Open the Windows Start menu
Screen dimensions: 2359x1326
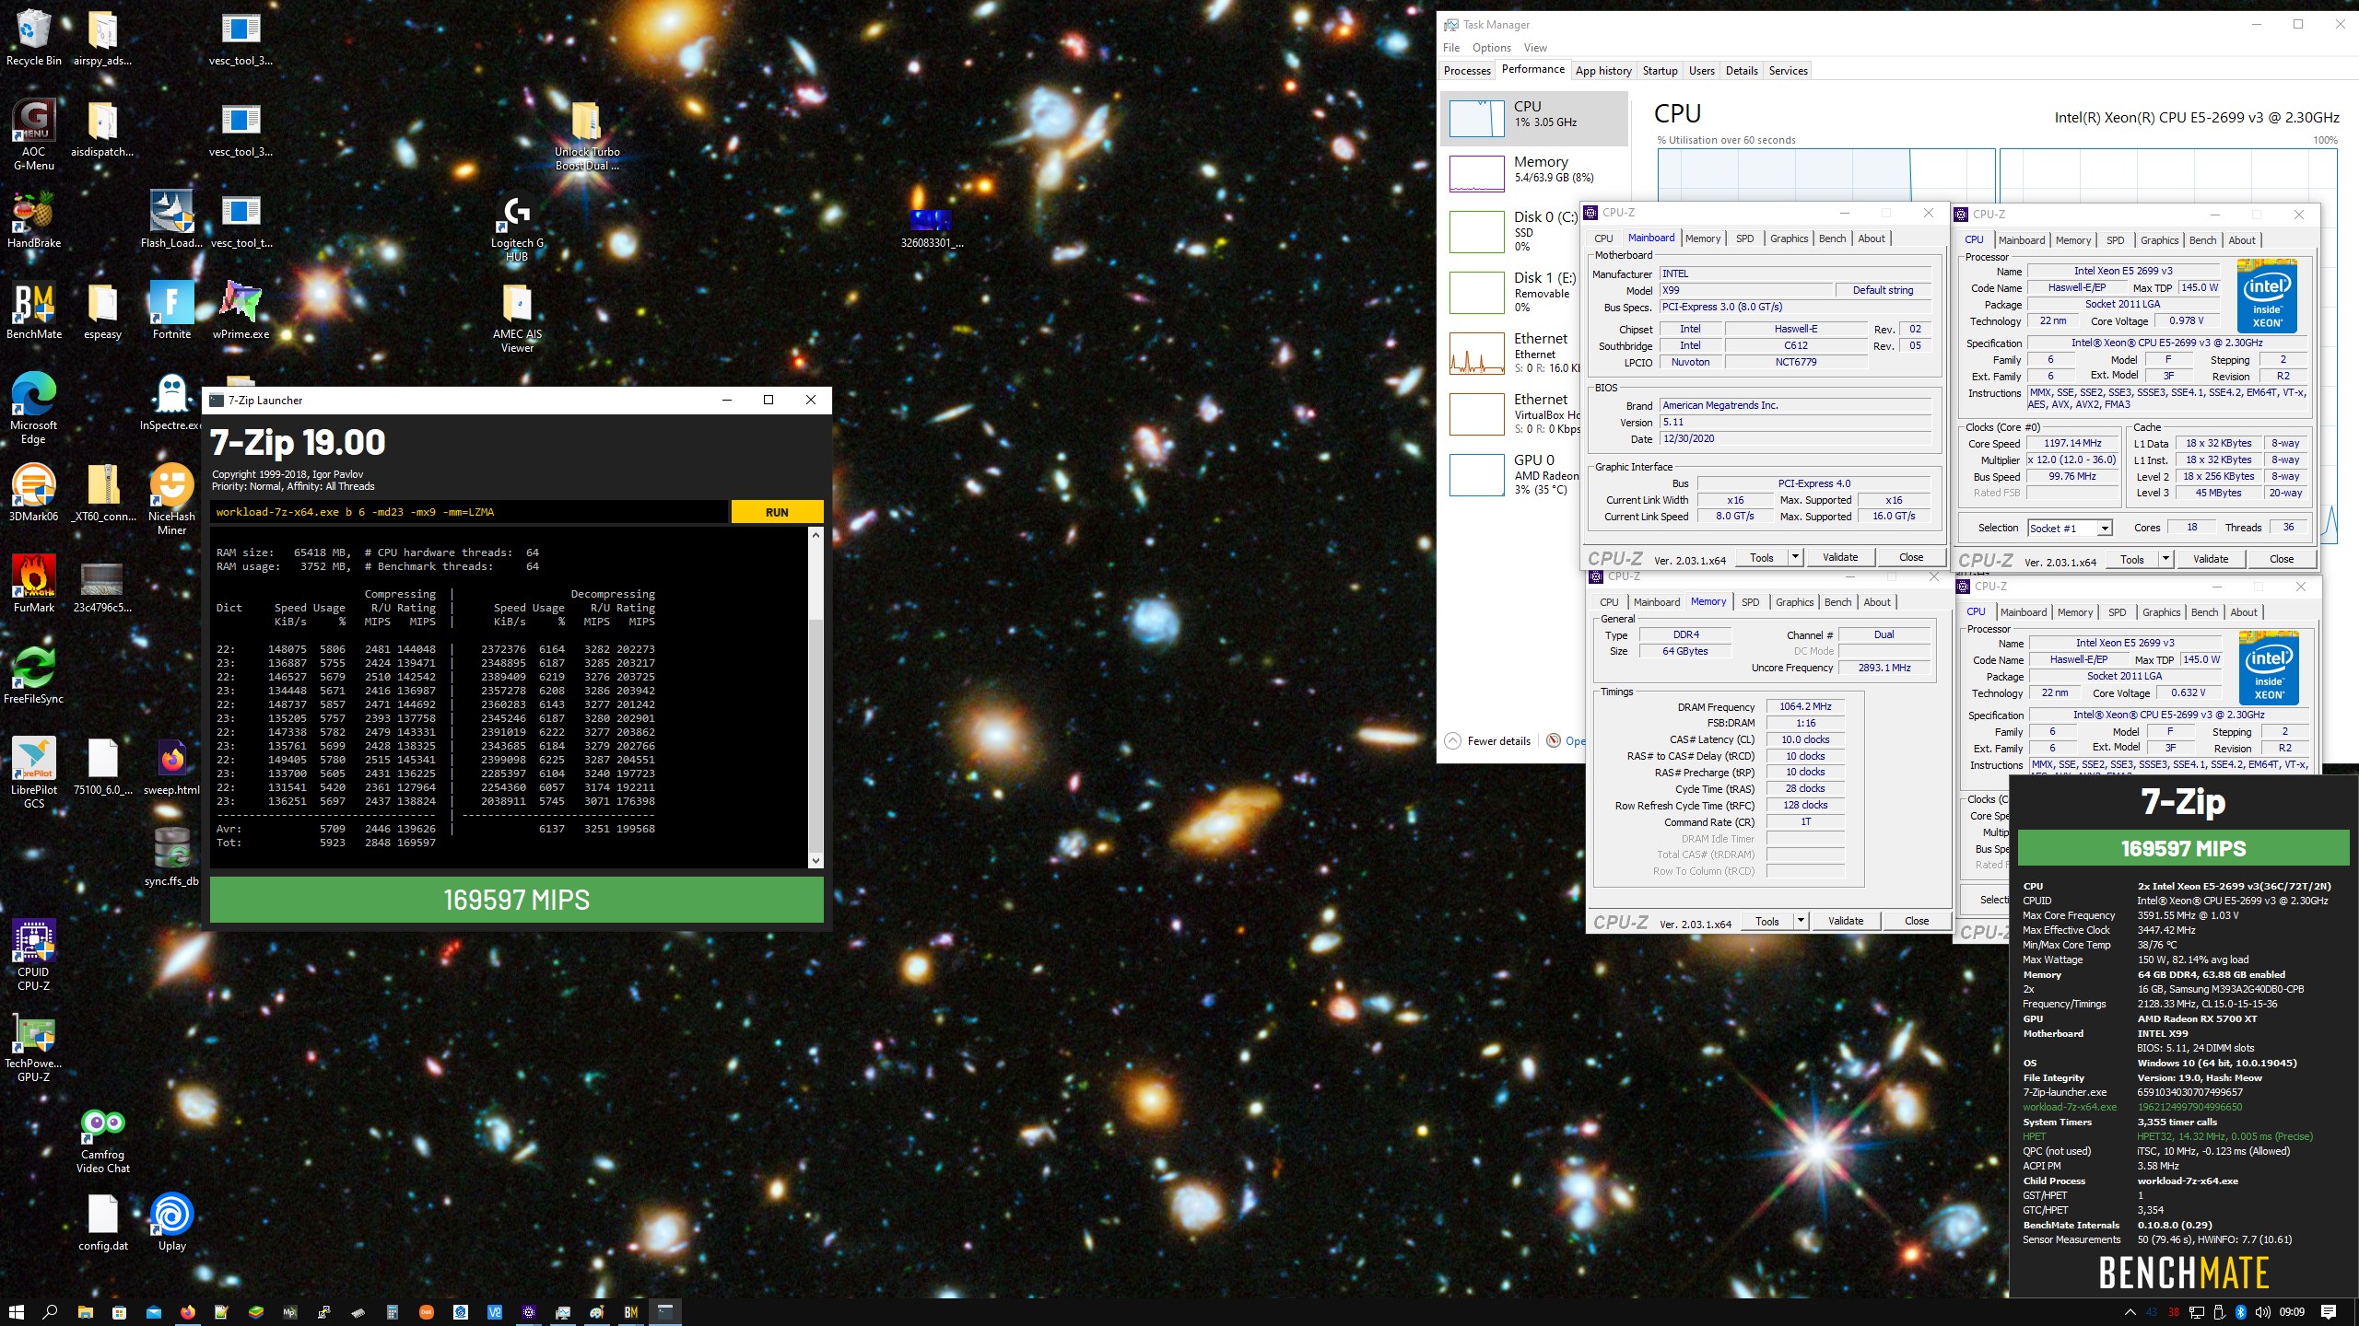16,1311
